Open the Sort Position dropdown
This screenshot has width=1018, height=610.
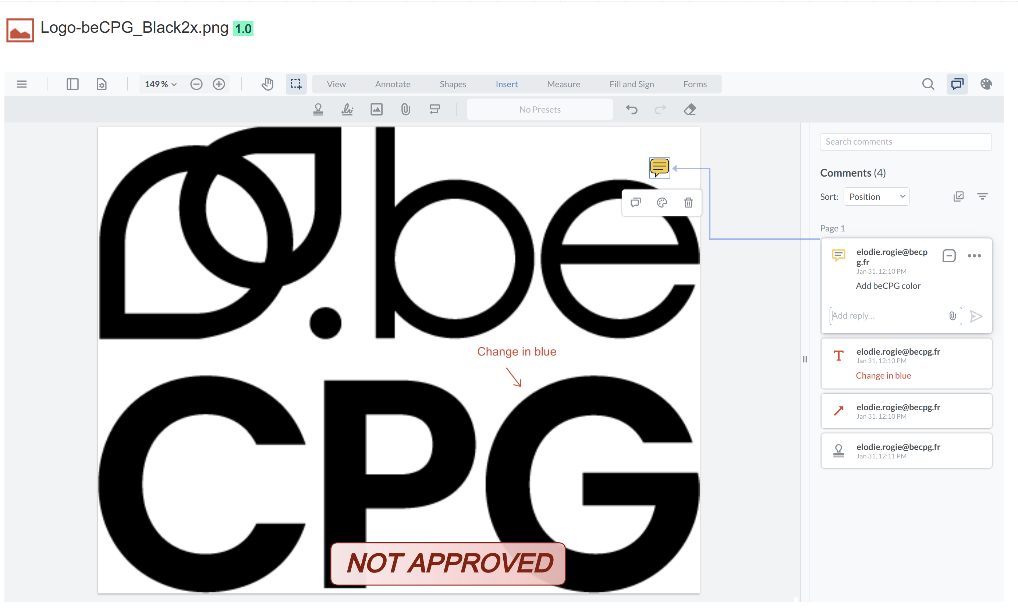pyautogui.click(x=876, y=197)
